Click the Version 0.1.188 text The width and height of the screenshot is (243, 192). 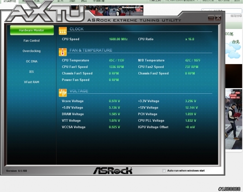pos(16,171)
